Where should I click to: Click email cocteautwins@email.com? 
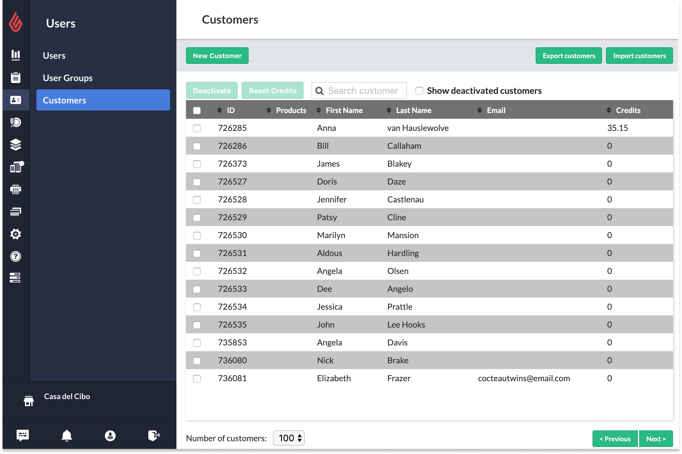(524, 378)
